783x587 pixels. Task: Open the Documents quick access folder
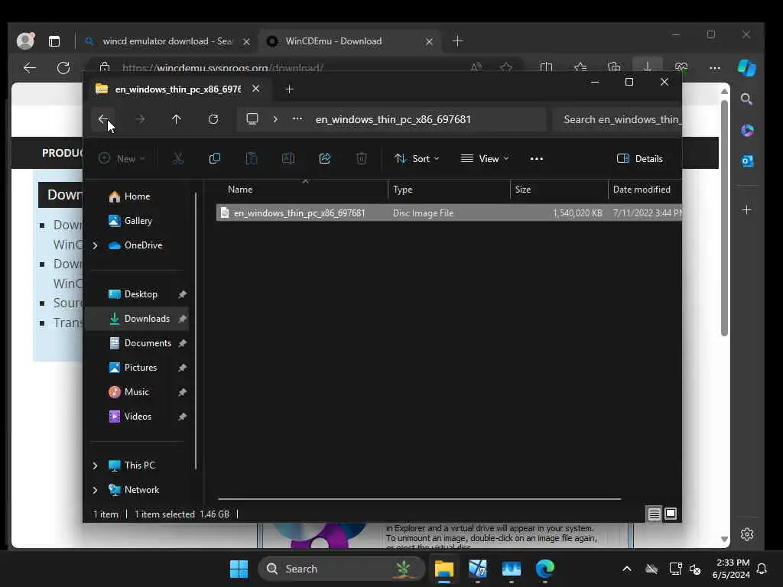(148, 343)
